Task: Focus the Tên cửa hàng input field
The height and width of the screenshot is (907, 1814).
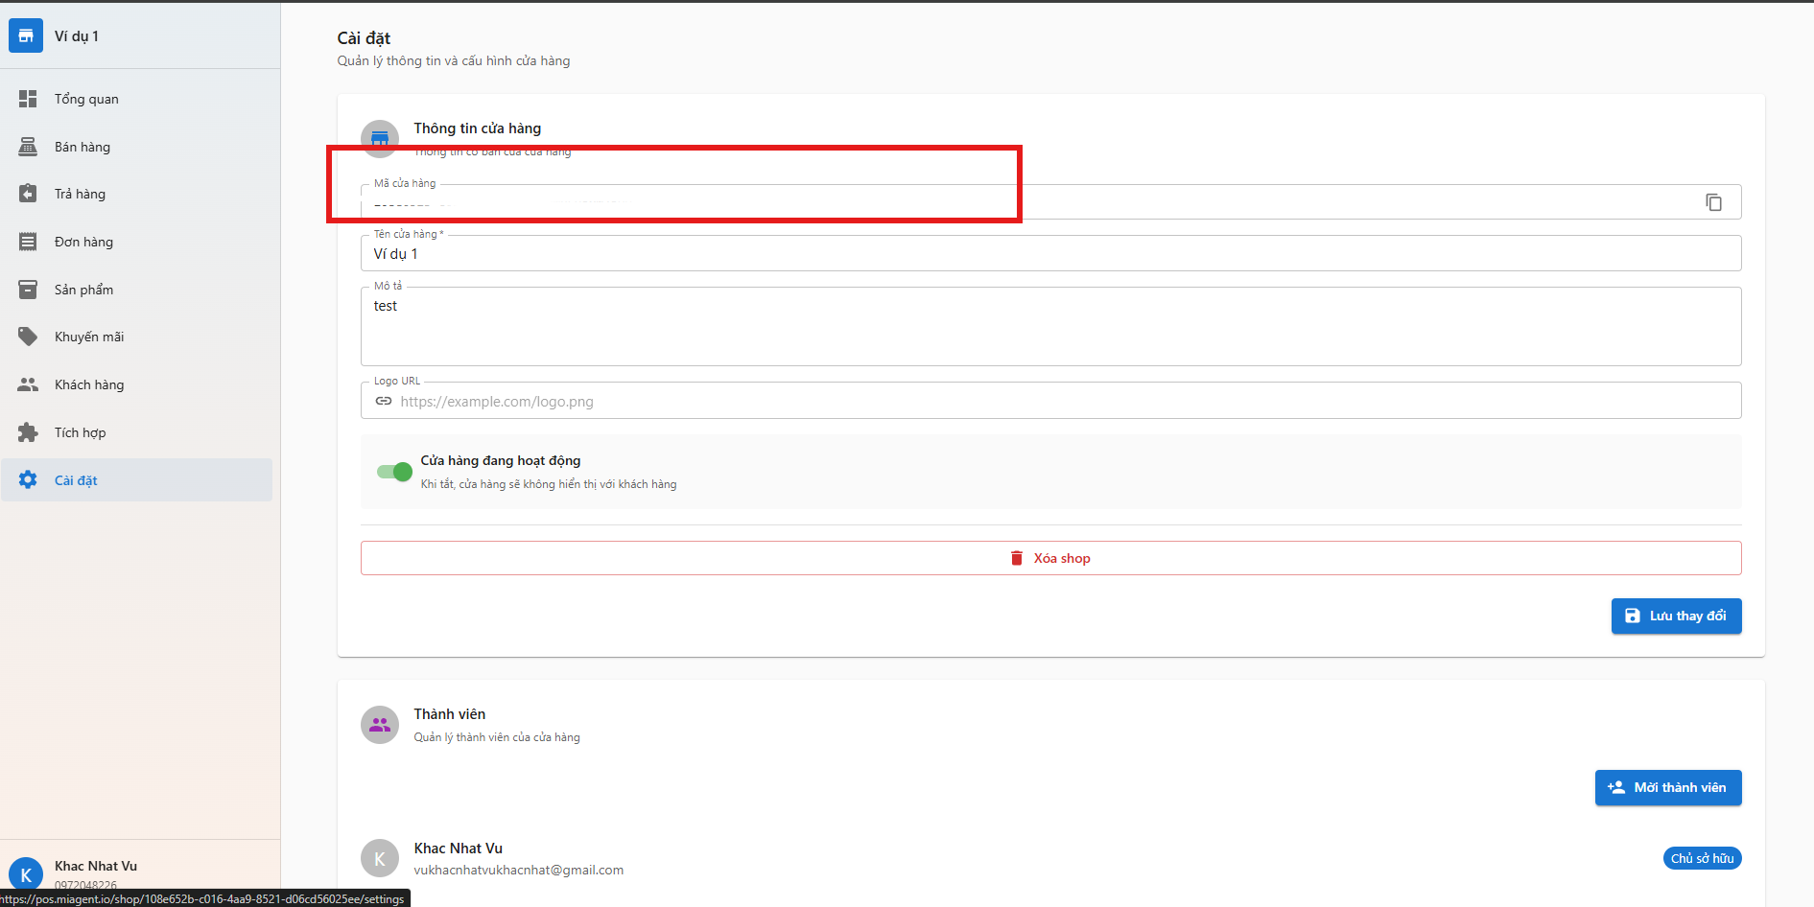Action: (1050, 254)
